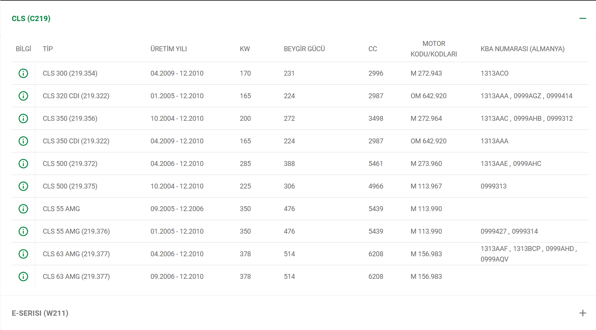
Task: Open info for CLS 500 (219.372)
Action: point(23,164)
